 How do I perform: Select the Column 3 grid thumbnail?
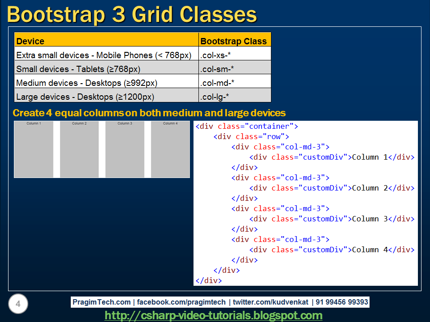tap(123, 149)
